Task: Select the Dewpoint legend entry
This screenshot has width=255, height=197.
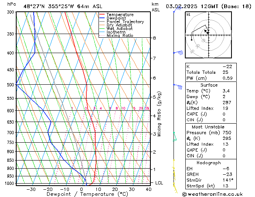Action: pyautogui.click(x=117, y=18)
